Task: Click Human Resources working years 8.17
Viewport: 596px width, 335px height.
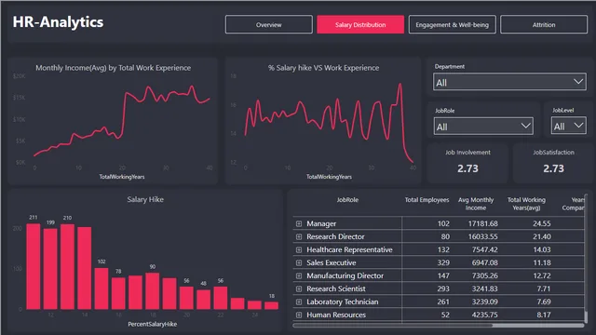Action: point(544,315)
